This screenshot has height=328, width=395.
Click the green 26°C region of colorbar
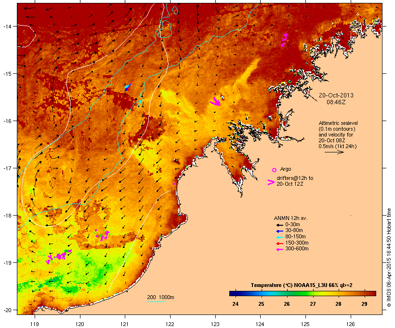(287, 293)
